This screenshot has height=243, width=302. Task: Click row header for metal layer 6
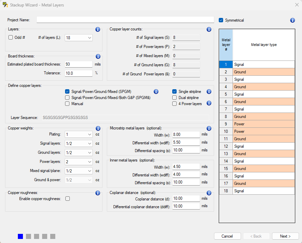[226, 102]
